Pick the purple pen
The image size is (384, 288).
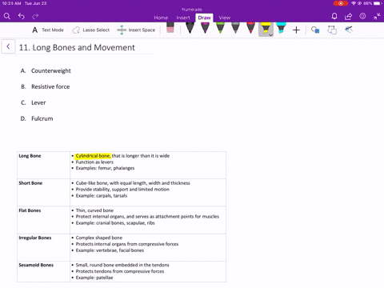tap(205, 28)
